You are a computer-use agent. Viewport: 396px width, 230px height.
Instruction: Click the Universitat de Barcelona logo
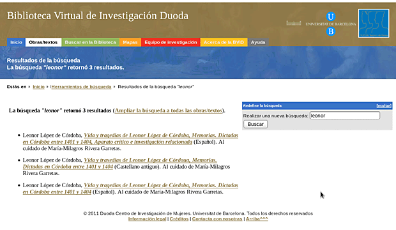[331, 24]
